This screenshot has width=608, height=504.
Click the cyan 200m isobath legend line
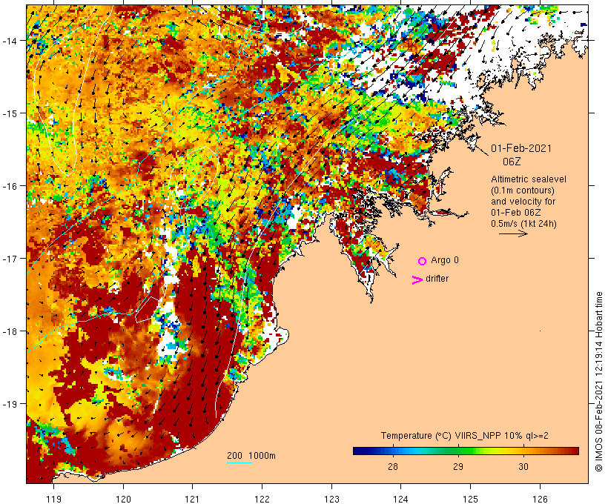pos(239,462)
